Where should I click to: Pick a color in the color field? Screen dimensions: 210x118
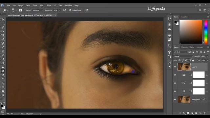191,32
